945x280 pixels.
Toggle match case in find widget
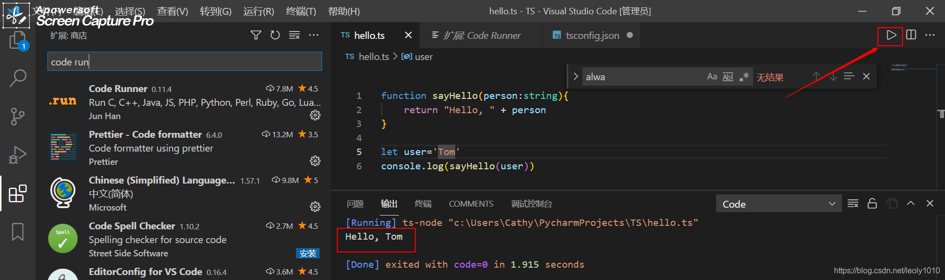[712, 76]
